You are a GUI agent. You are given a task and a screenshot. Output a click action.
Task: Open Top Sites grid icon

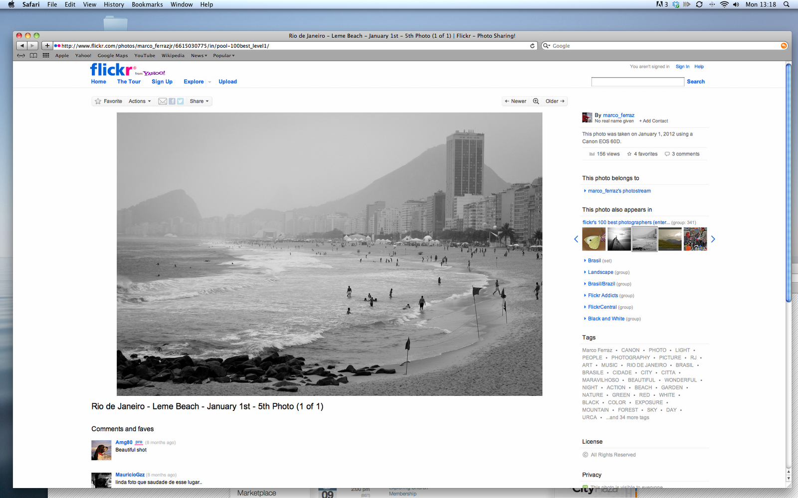46,56
